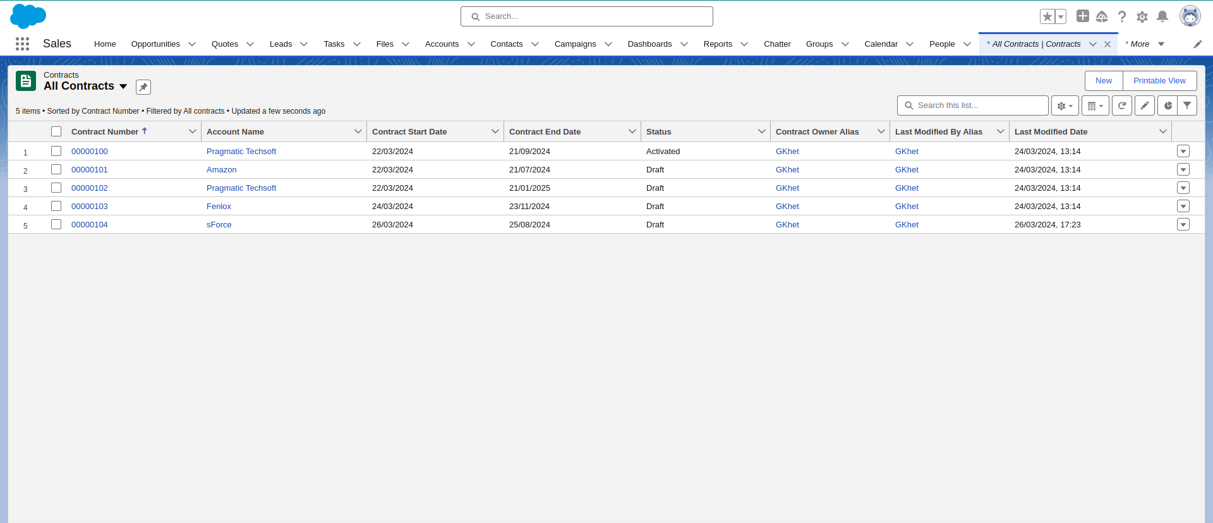The width and height of the screenshot is (1213, 523).
Task: Open the App Launcher grid icon
Action: (x=22, y=44)
